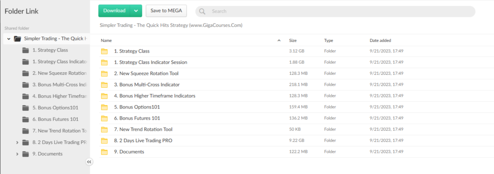Screen dimensions: 494x174
Task: Open 7. New Trend Rotation Tool in file list
Action: tap(143, 129)
